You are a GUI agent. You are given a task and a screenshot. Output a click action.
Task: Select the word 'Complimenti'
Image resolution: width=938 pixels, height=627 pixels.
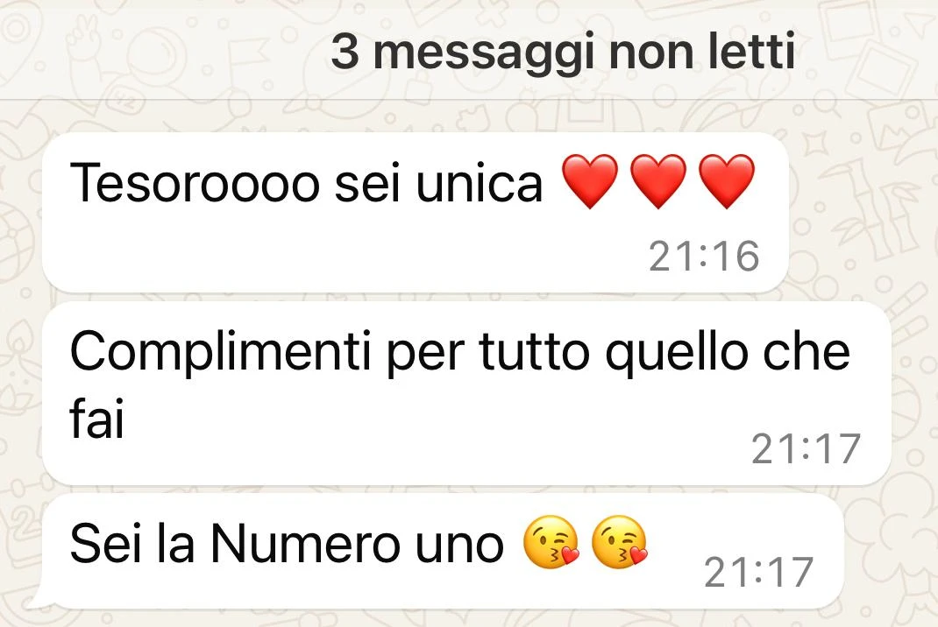(x=221, y=353)
